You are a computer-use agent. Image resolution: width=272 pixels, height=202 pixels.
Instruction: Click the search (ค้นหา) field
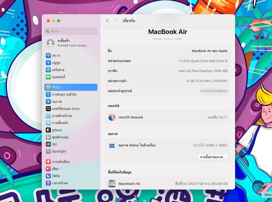click(x=71, y=31)
